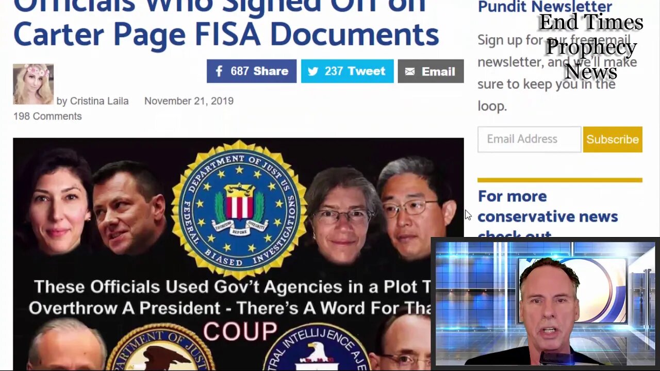Click the Facebook icon on Share button

click(219, 71)
